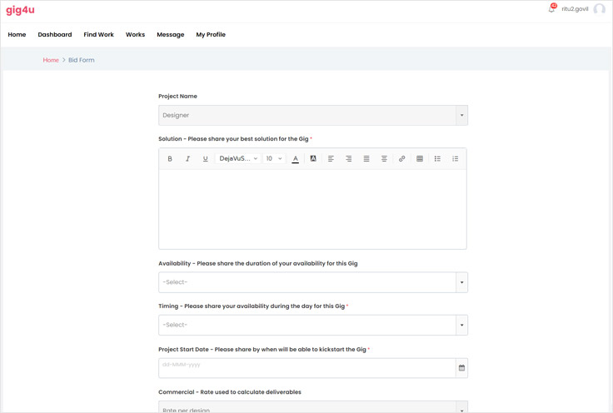
Task: Click the Home breadcrumb link
Action: tap(51, 60)
